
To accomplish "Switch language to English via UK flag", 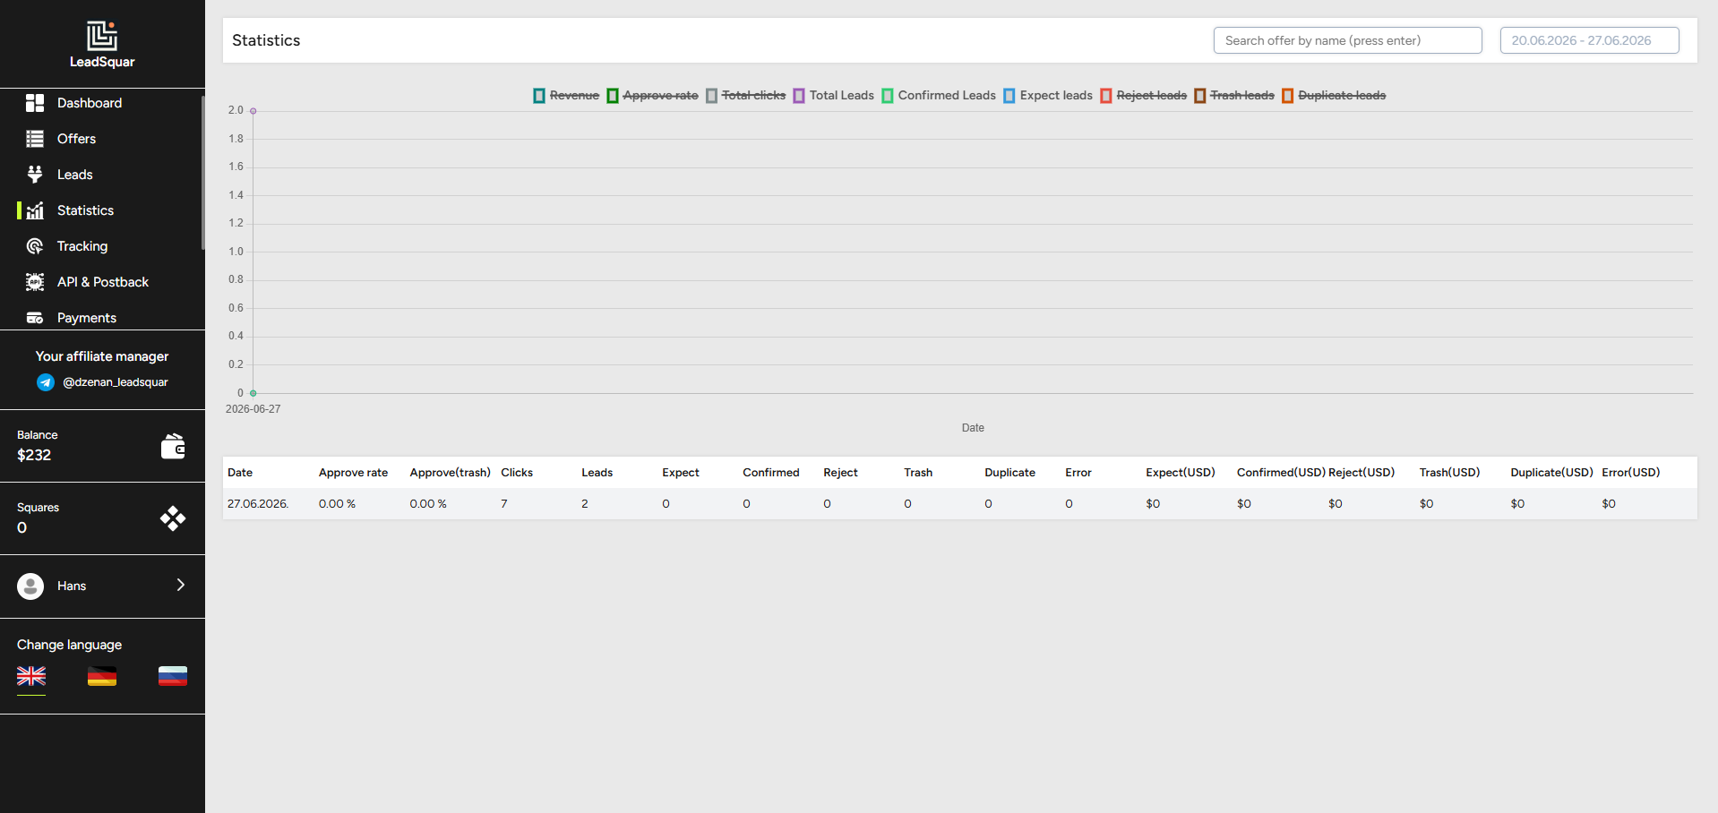I will pos(31,676).
